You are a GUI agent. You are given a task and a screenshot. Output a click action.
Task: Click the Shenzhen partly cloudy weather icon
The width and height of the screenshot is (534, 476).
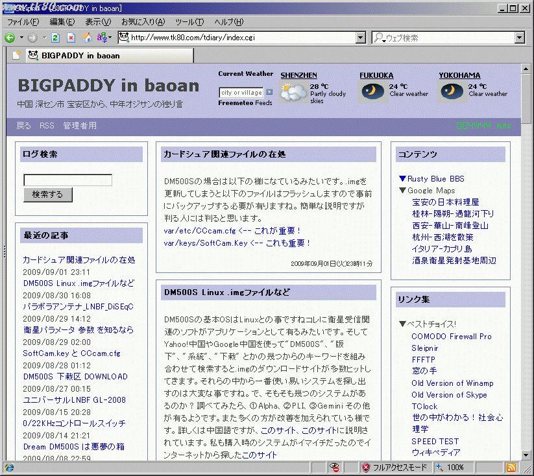(293, 92)
